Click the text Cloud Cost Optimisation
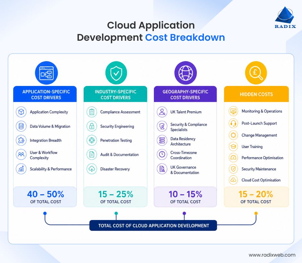The height and width of the screenshot is (263, 302). point(261,180)
